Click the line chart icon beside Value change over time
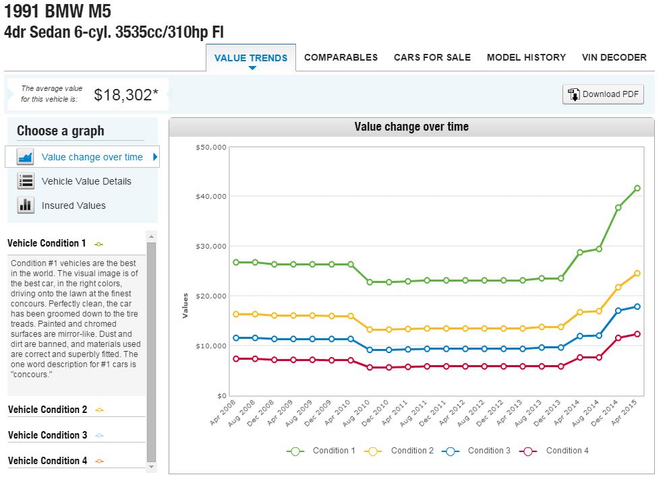Viewport: 667px width, 481px height. 26,157
